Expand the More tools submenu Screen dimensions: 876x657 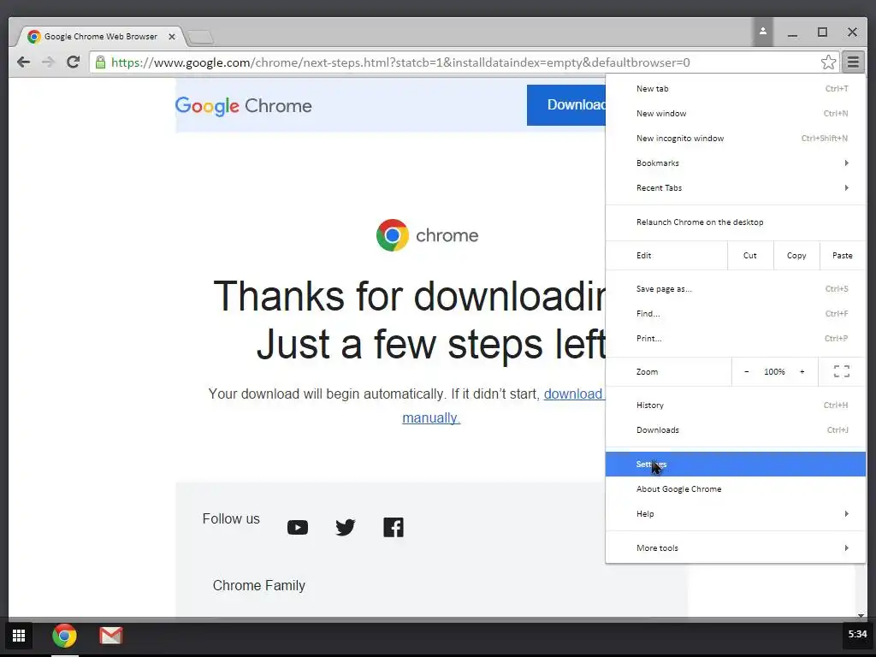coord(735,548)
